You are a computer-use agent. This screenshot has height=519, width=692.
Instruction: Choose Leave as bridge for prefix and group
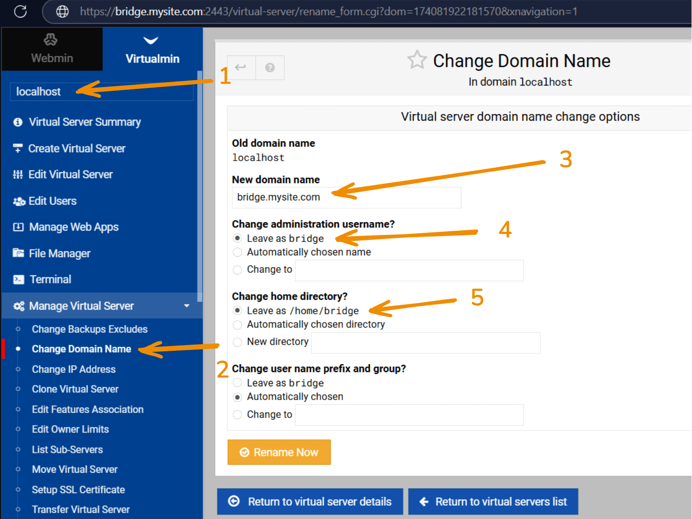[x=237, y=383]
